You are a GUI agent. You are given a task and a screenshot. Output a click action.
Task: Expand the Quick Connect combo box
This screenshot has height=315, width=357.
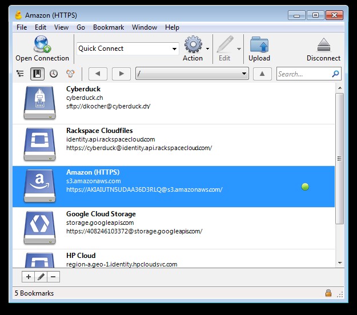coord(174,49)
